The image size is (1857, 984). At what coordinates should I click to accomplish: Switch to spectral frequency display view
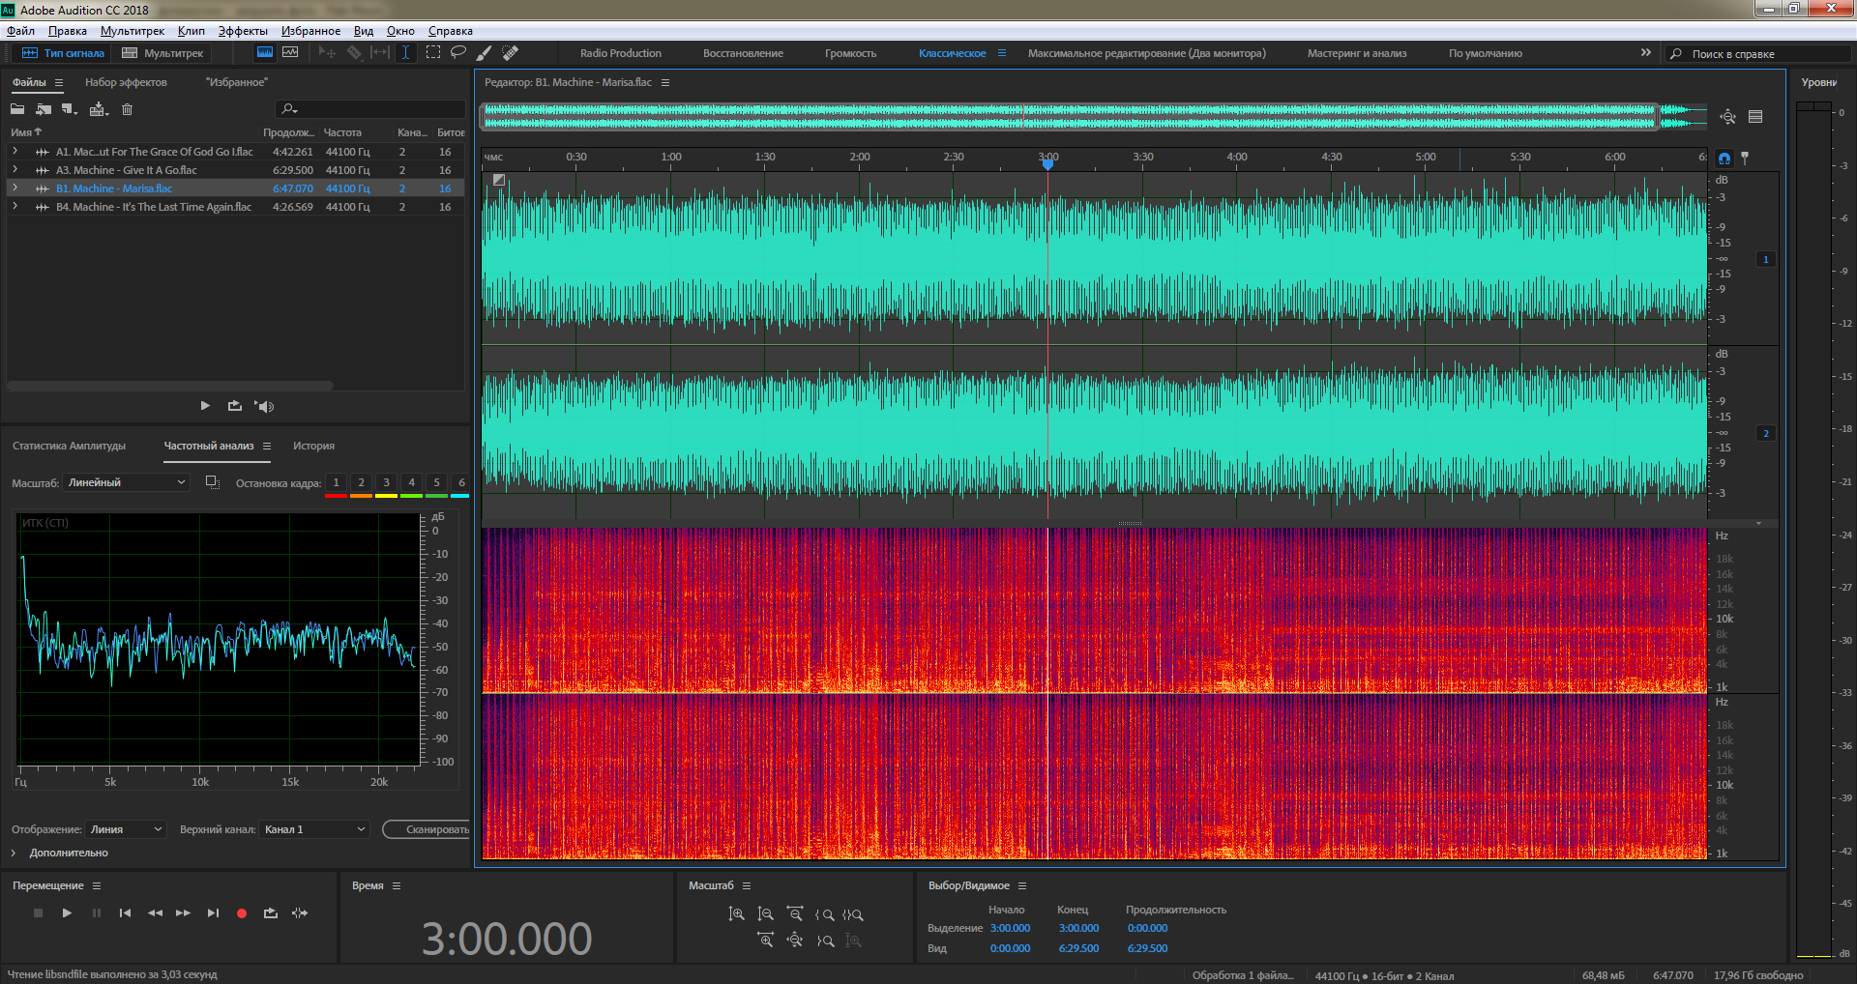pyautogui.click(x=264, y=53)
